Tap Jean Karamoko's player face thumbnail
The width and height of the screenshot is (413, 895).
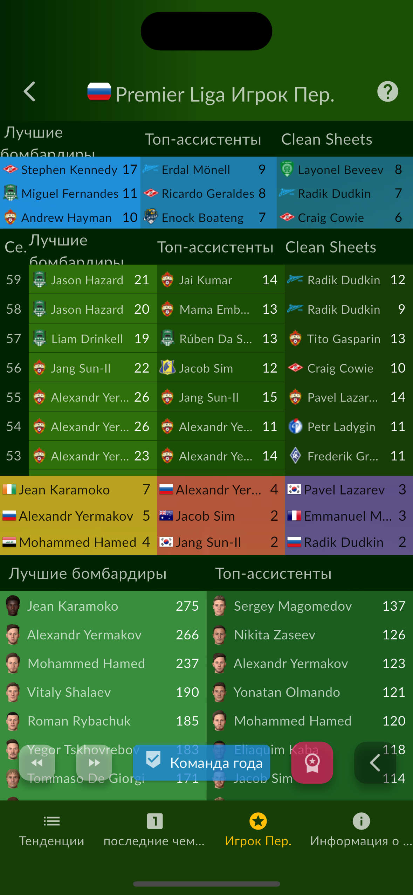(x=13, y=606)
